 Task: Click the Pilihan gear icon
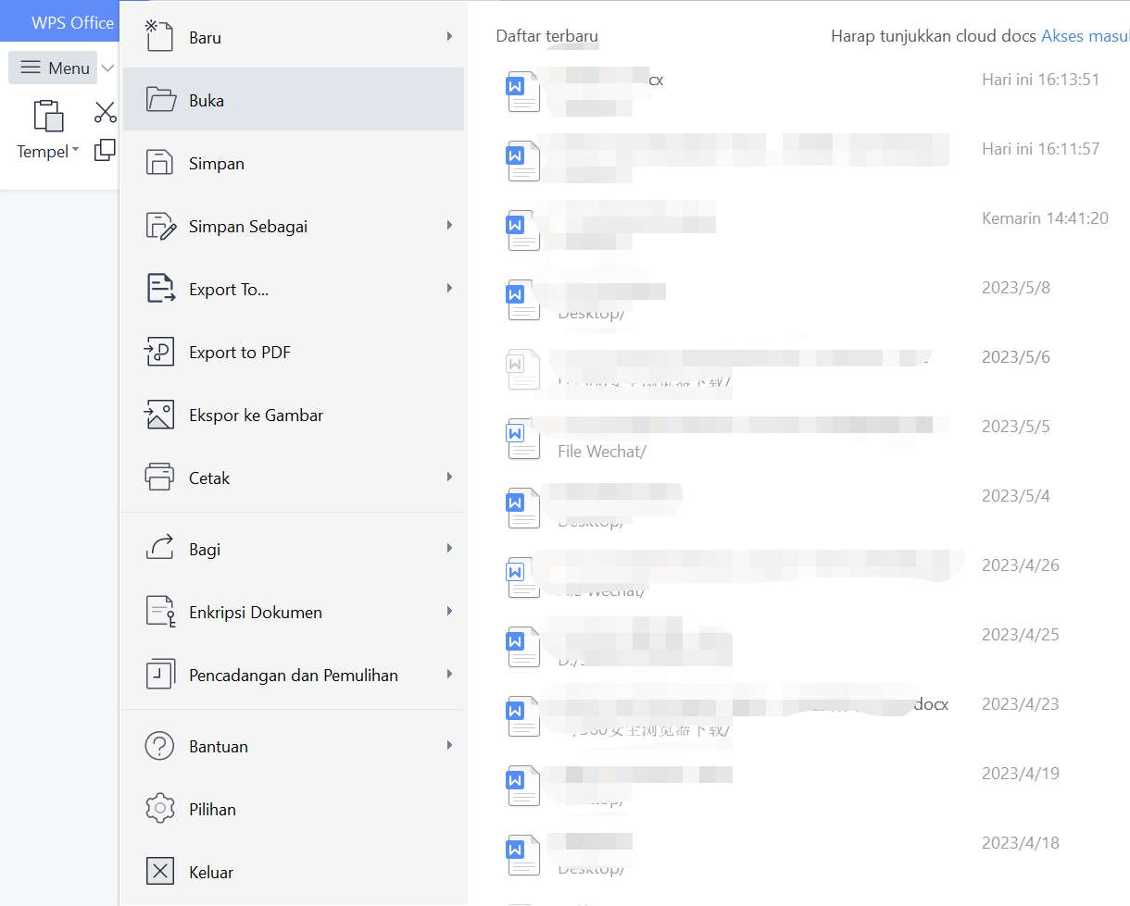160,809
